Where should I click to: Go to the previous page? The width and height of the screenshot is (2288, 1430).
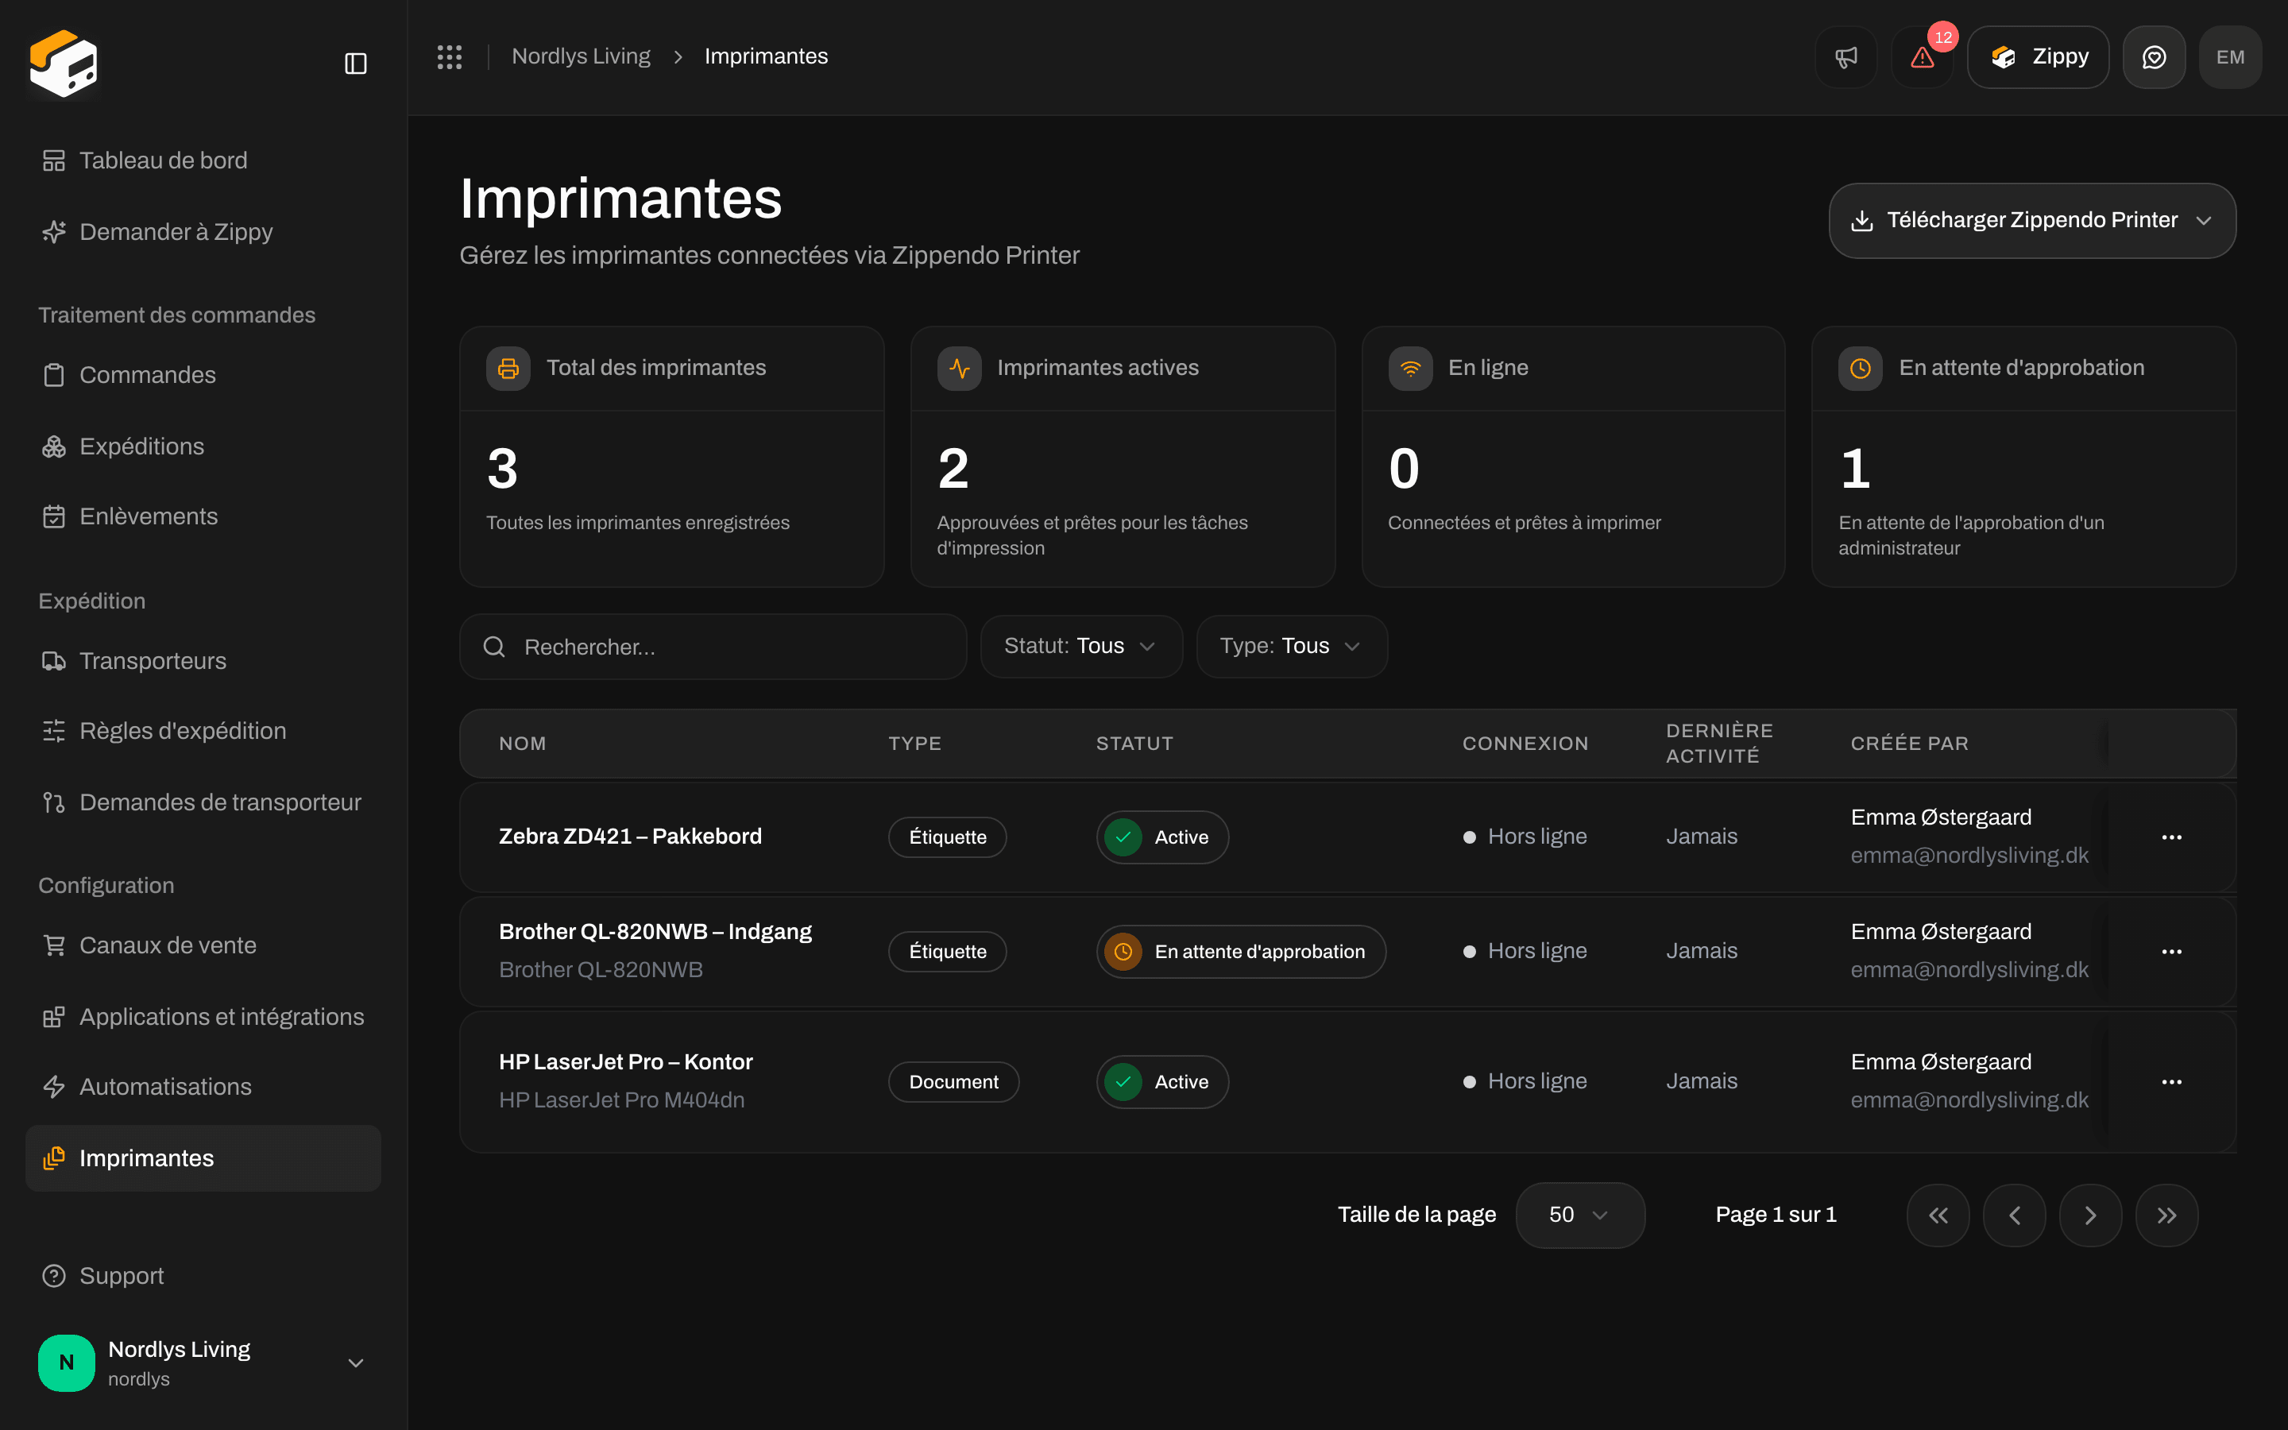[x=2015, y=1215]
